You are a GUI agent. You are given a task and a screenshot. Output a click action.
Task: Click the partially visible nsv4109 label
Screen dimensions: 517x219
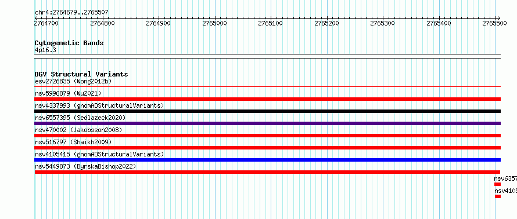point(506,191)
